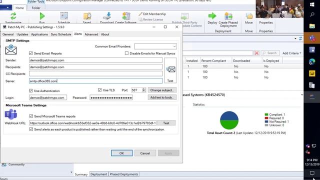Screen dimensions: 320x180
Task: Open the Schedule ribbon icon
Action: (64, 16)
